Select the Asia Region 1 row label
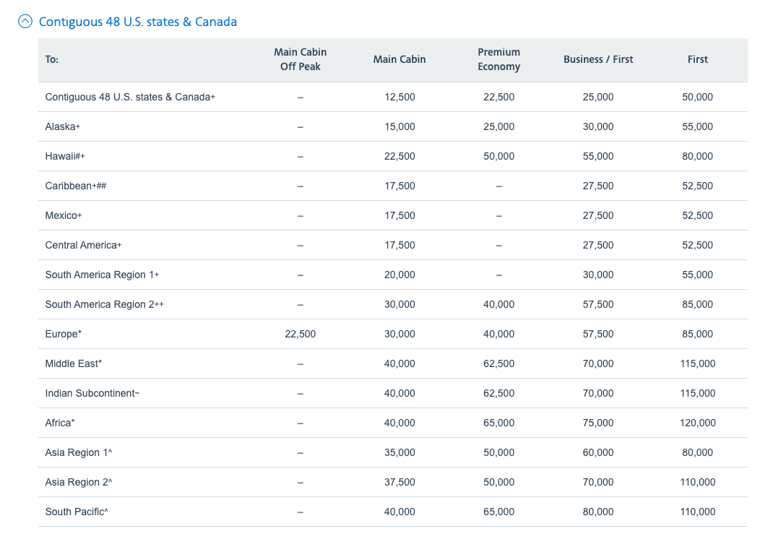This screenshot has height=534, width=781. [x=78, y=452]
